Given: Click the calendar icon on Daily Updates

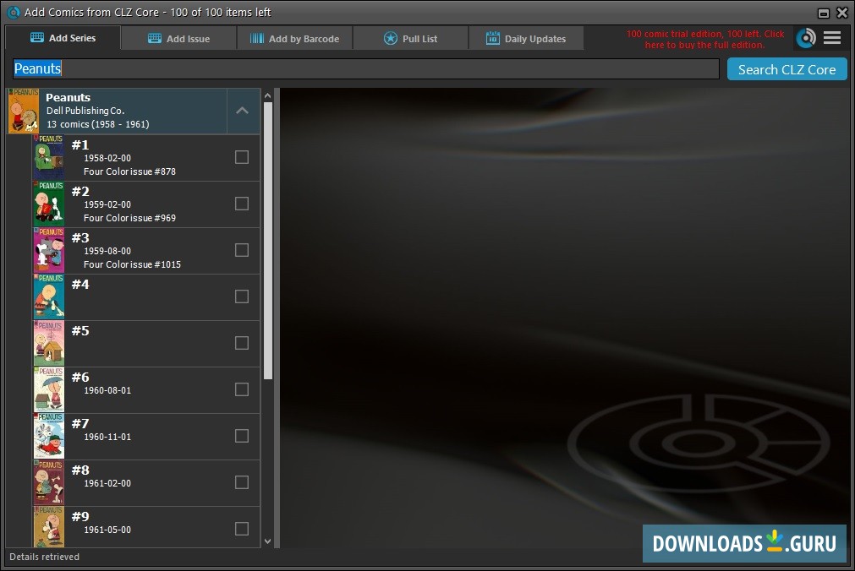Looking at the screenshot, I should click(x=492, y=38).
